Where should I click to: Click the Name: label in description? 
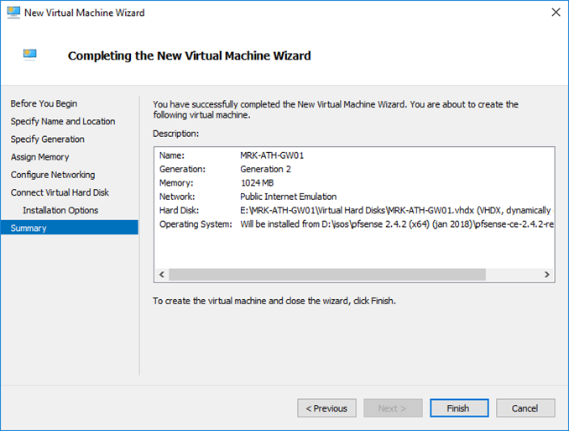pos(172,155)
